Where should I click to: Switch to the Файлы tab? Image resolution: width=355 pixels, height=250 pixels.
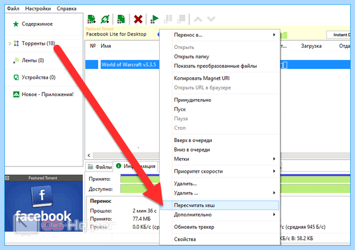click(x=99, y=167)
